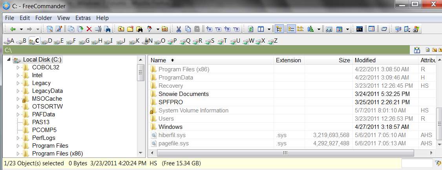Image resolution: width=442 pixels, height=170 pixels.
Task: Expand the COBOL32 folder in tree
Action: point(18,67)
